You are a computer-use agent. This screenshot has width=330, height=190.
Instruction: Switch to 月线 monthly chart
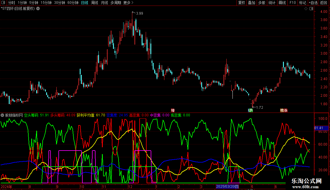pyautogui.click(x=104, y=3)
